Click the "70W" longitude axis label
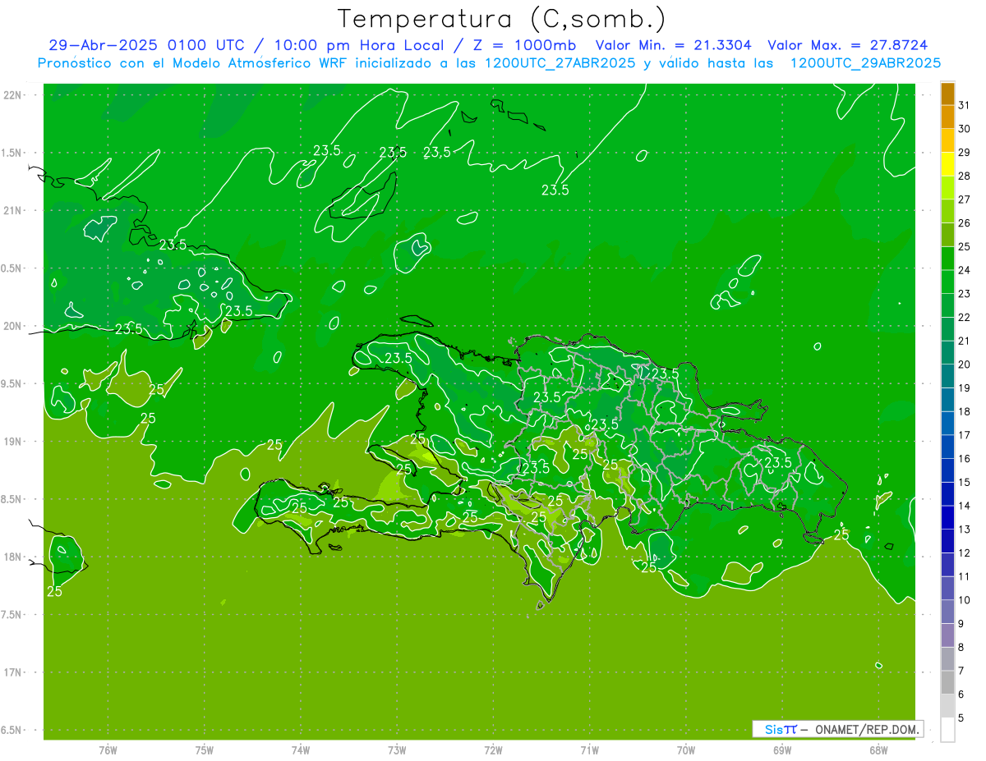 click(686, 750)
